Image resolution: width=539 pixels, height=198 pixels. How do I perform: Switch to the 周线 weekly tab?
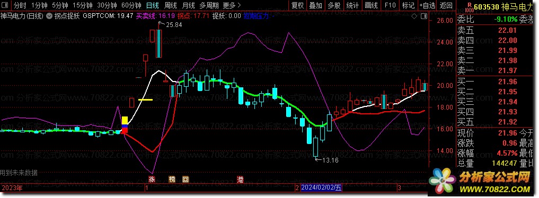click(170, 5)
